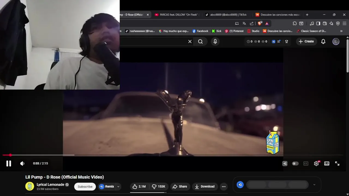This screenshot has width=349, height=196.
Task: Open Brave Wallet
Action: (325, 23)
